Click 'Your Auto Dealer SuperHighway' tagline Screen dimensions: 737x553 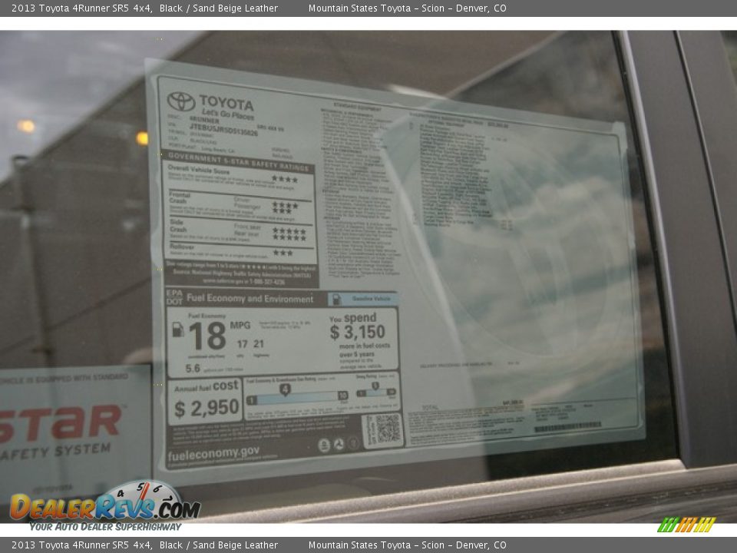105,527
